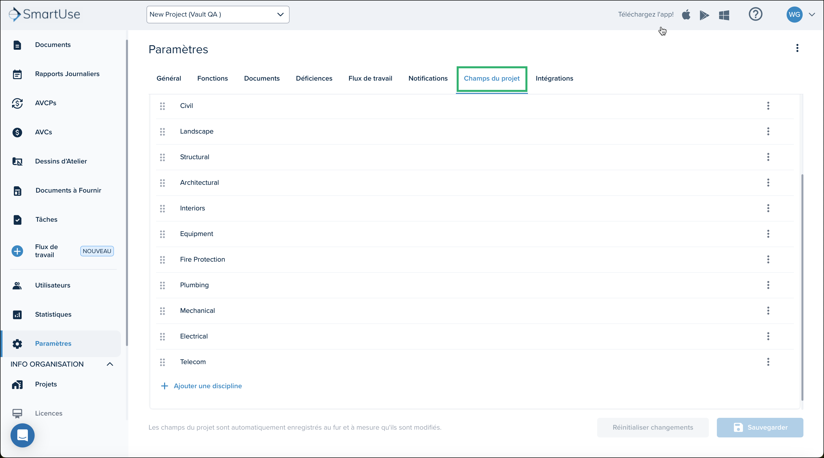
Task: Open the three-dot menu for Electrical
Action: pyautogui.click(x=768, y=336)
